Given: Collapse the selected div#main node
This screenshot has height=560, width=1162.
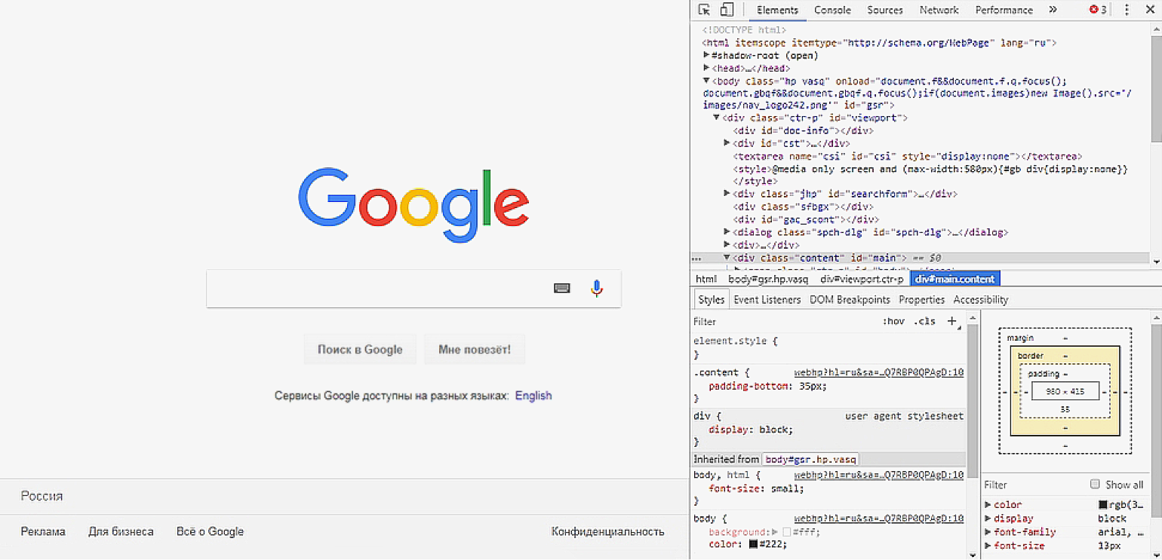Looking at the screenshot, I should [727, 258].
